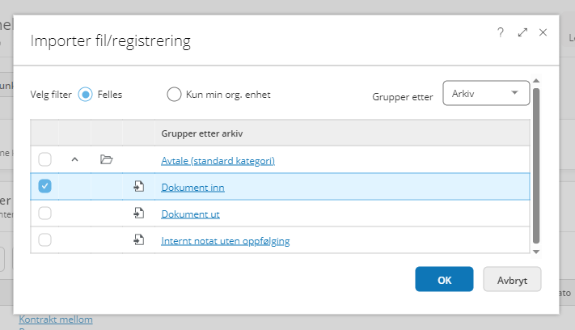Close the Importer fil/registrering dialog
Viewport: 575px width, 330px height.
pyautogui.click(x=543, y=32)
